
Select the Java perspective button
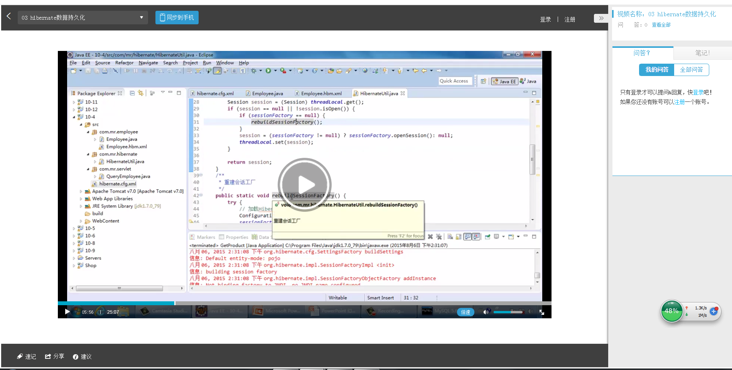tap(528, 81)
